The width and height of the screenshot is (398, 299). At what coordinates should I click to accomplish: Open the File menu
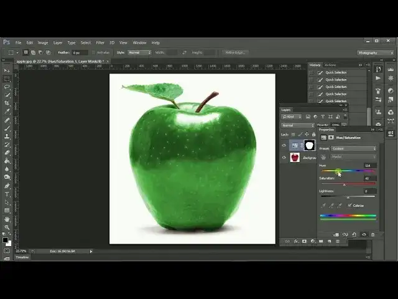[18, 43]
